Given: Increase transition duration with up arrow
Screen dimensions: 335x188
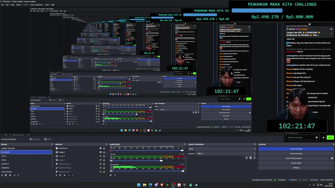Looking at the screenshot, I should click(x=255, y=153).
